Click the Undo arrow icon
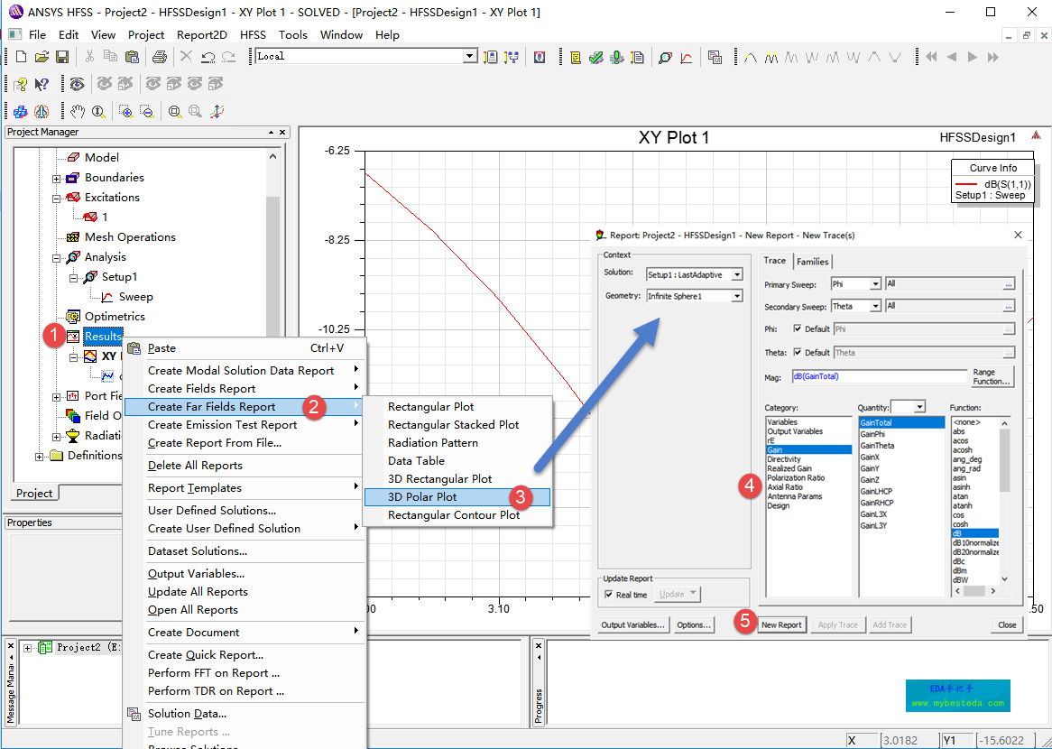 (x=208, y=57)
